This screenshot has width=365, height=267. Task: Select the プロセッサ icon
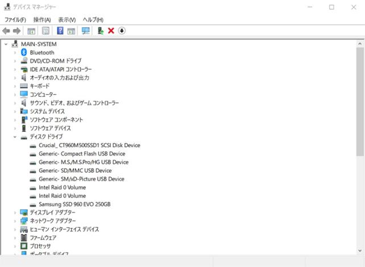pos(24,246)
